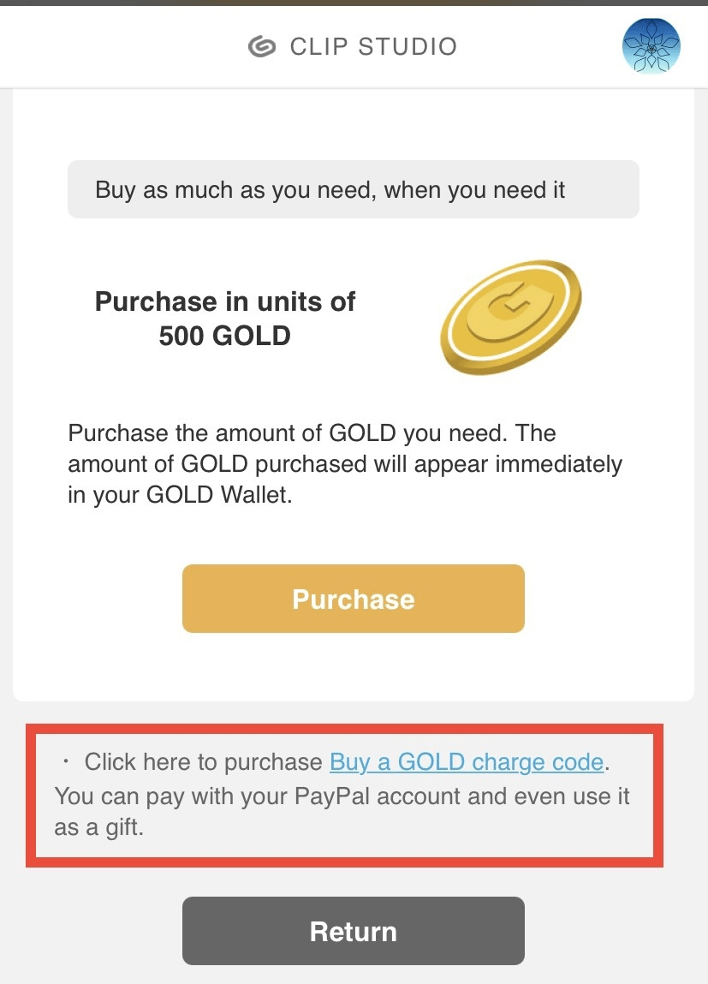The height and width of the screenshot is (984, 708).
Task: Click the "Purchase the amount of GOLD" description line
Action: pyautogui.click(x=312, y=433)
